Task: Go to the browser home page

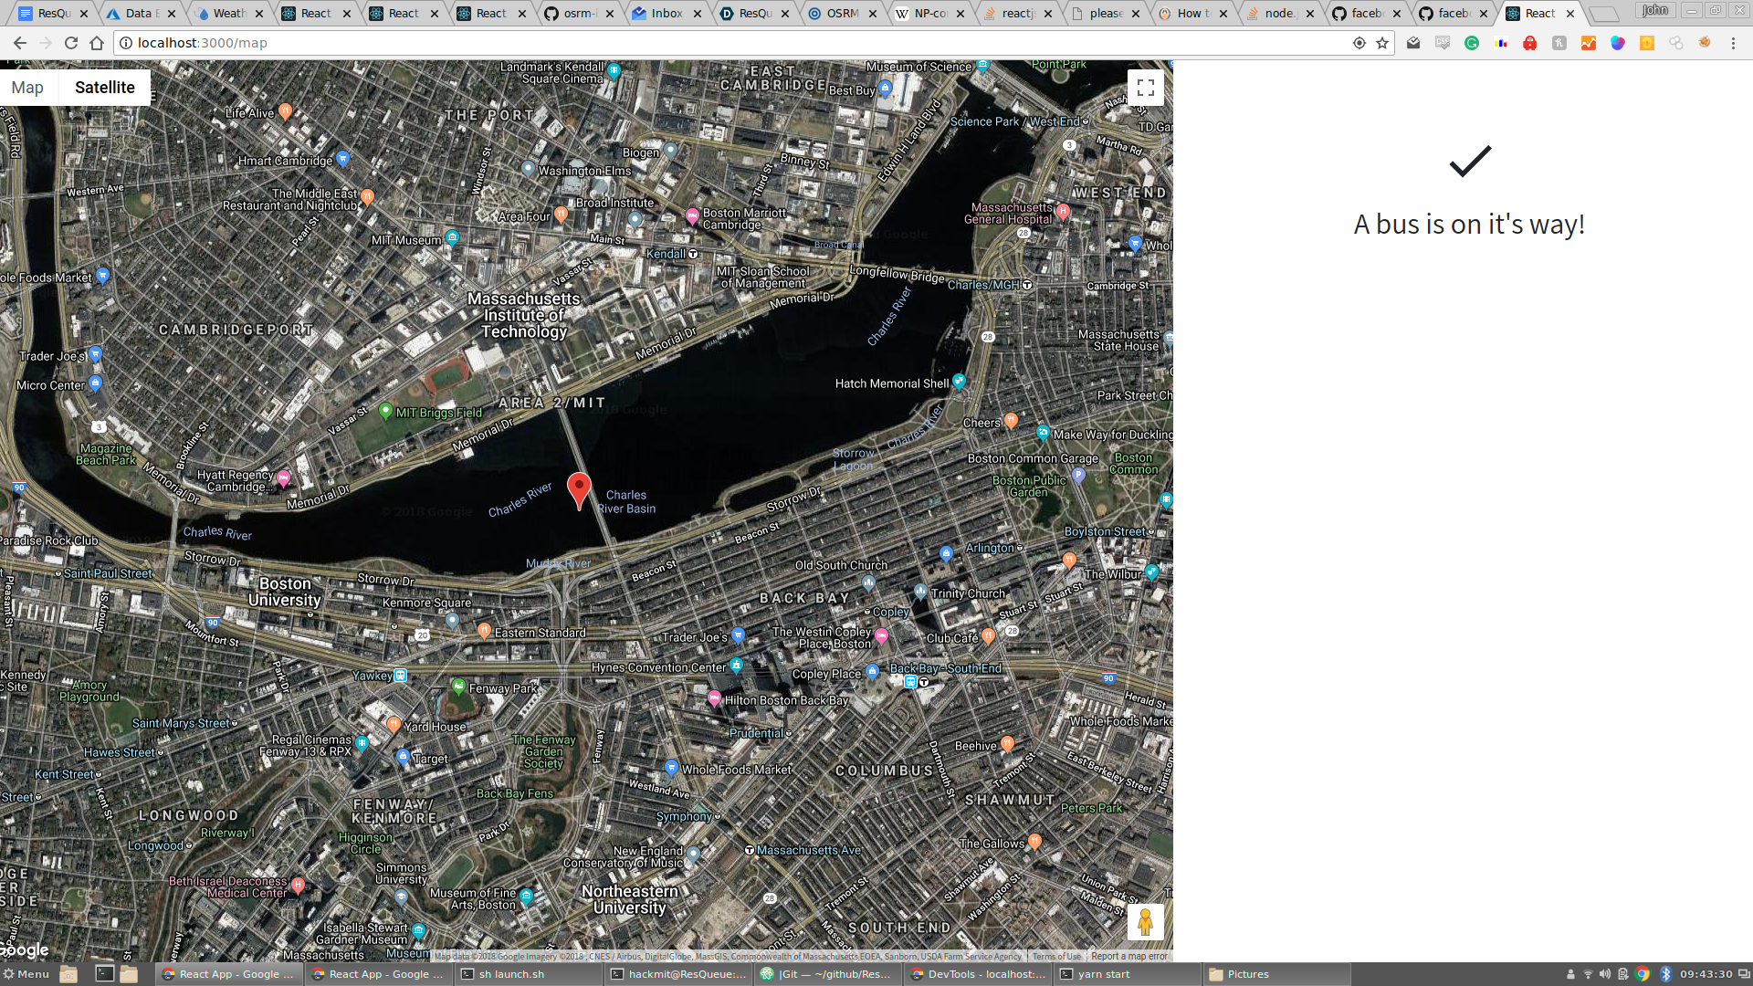Action: click(97, 43)
